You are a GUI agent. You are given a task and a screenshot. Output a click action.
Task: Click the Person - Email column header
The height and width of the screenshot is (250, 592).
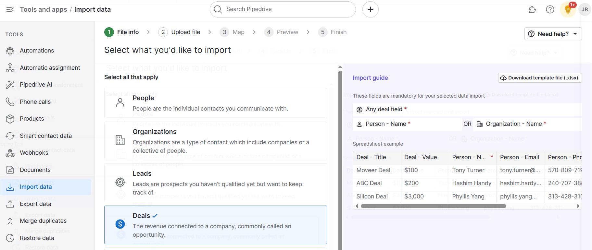point(521,157)
